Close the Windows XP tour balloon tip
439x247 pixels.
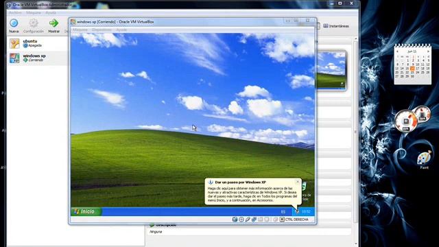tap(298, 182)
